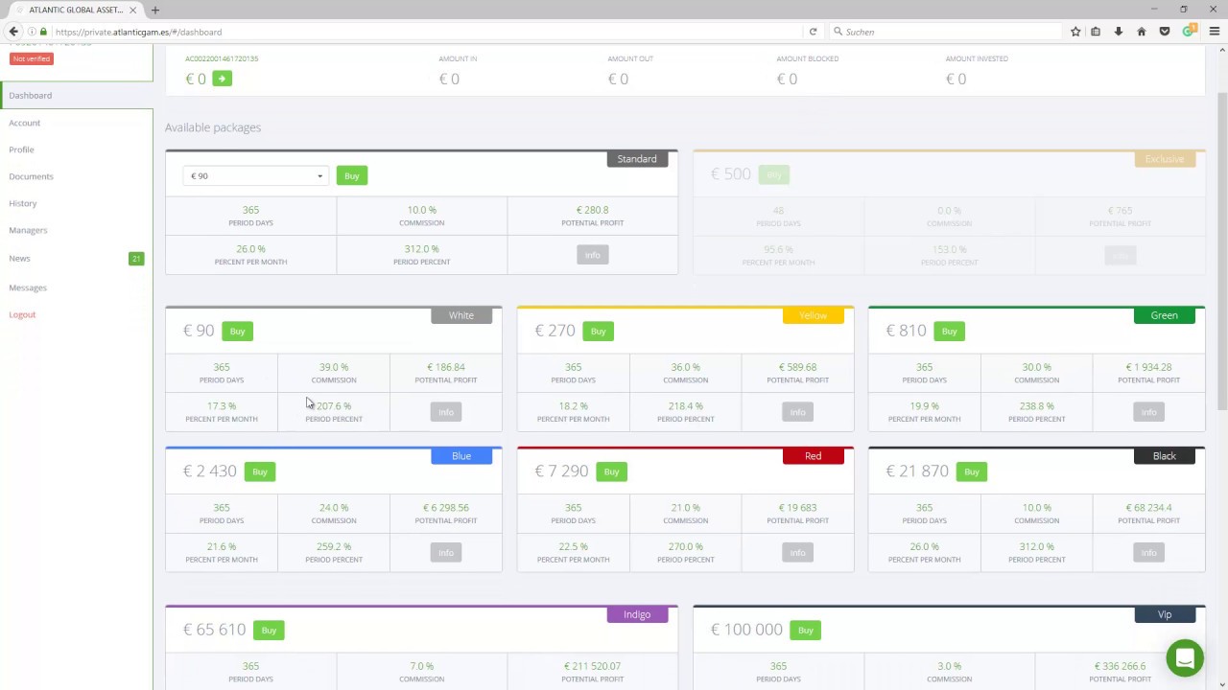Click account number AC0022001461720135
The height and width of the screenshot is (690, 1228).
pyautogui.click(x=222, y=58)
